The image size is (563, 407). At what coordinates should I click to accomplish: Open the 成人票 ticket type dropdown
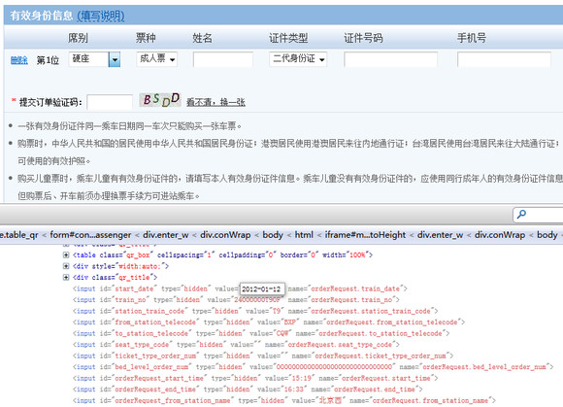157,59
